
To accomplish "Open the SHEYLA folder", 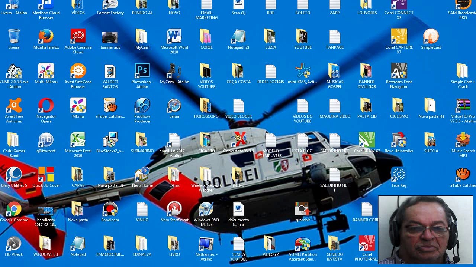I will coord(431,140).
